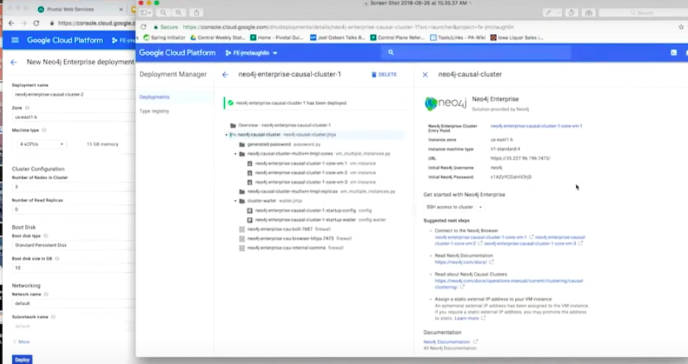Select the core-vm-3 vm instance row

coord(314,182)
